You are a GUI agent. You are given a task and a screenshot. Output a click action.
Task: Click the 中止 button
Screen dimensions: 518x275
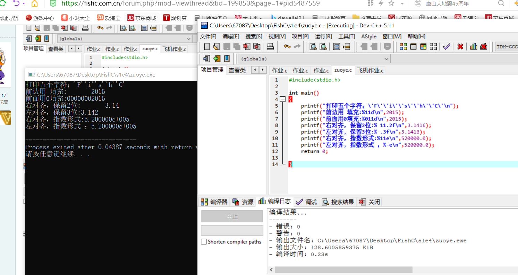pos(232,216)
